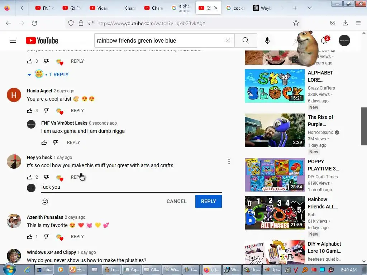The image size is (367, 275).
Task: Start voice search with the microphone icon
Action: (267, 40)
